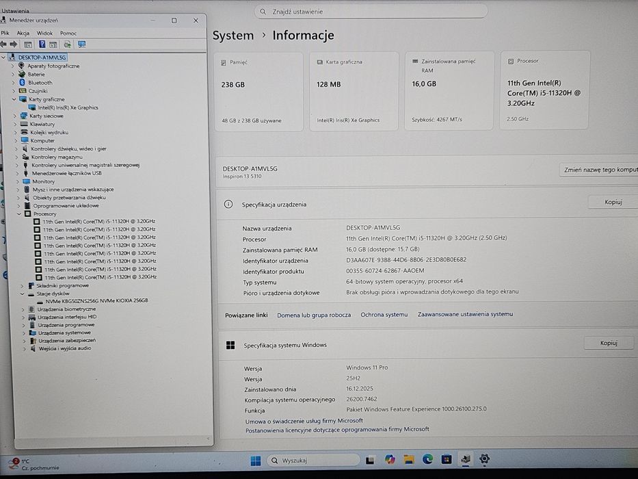638x479 pixels.
Task: Click the Baterie category icon
Action: [23, 74]
